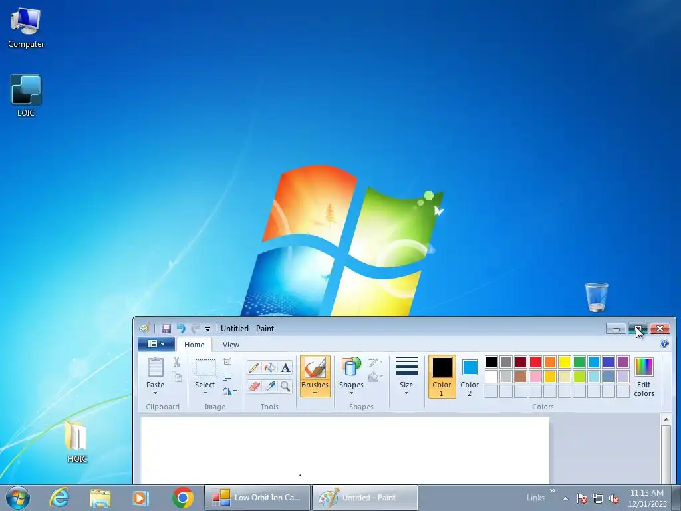Select the HOIC folder on desktop
This screenshot has width=681, height=511.
(x=76, y=441)
